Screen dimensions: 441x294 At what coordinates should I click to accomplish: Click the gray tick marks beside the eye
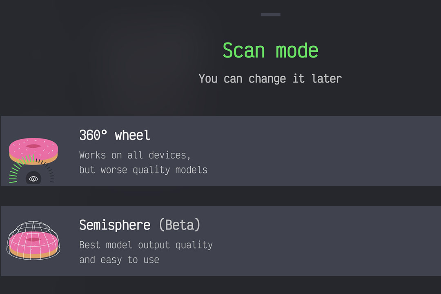coord(50,174)
